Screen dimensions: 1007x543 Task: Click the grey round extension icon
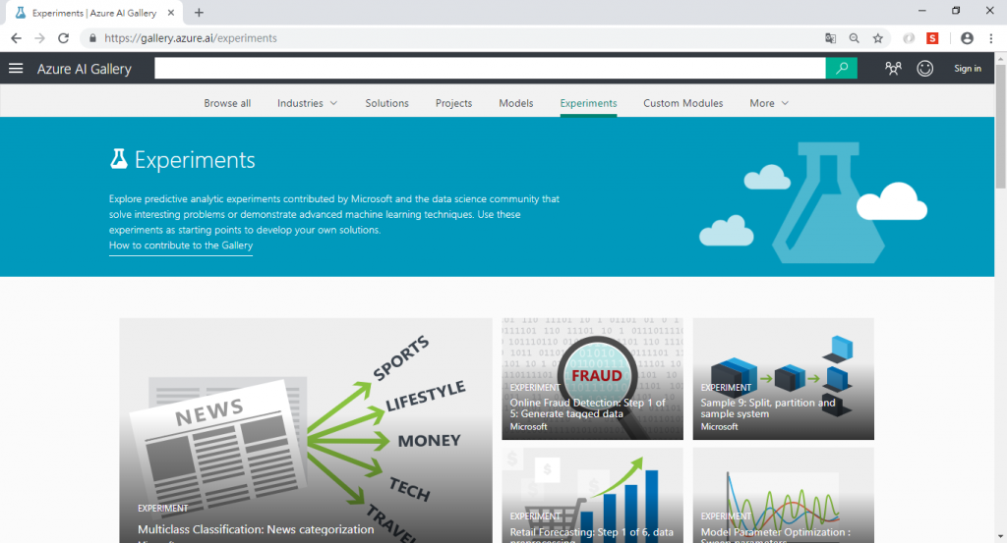[909, 38]
